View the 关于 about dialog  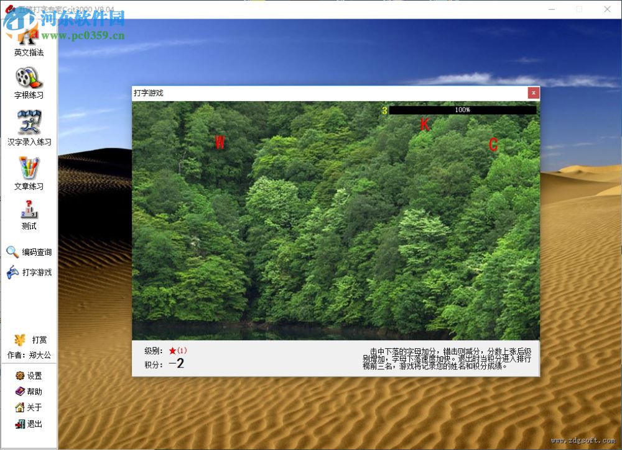(28, 408)
